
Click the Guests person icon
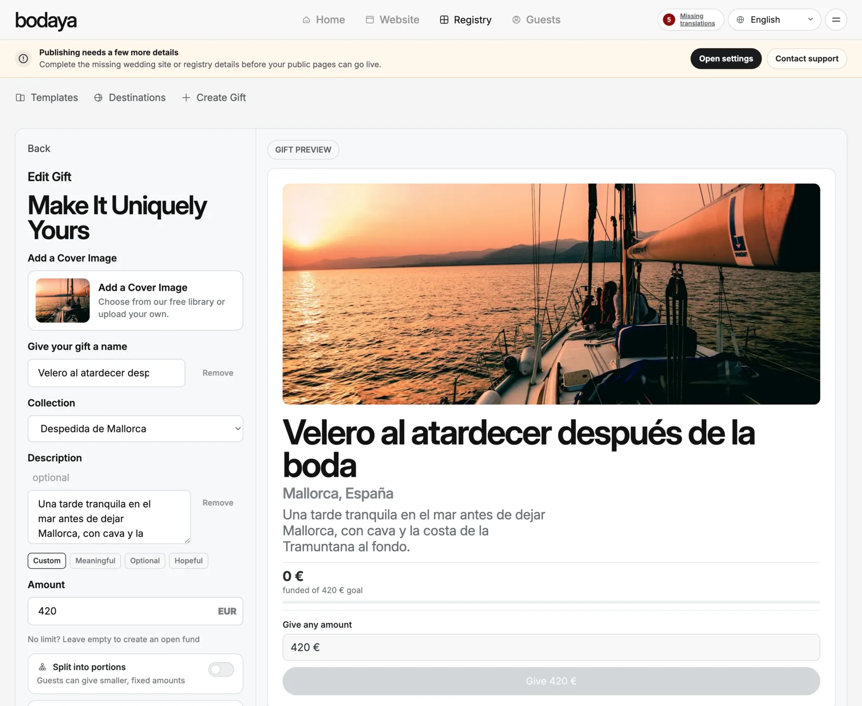pyautogui.click(x=516, y=20)
